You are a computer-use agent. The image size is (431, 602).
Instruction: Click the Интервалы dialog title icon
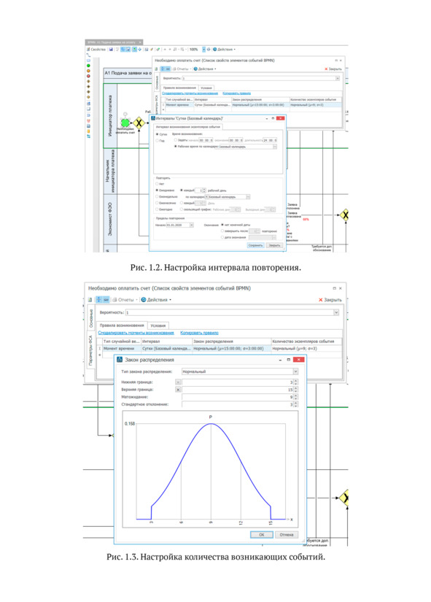pyautogui.click(x=152, y=118)
